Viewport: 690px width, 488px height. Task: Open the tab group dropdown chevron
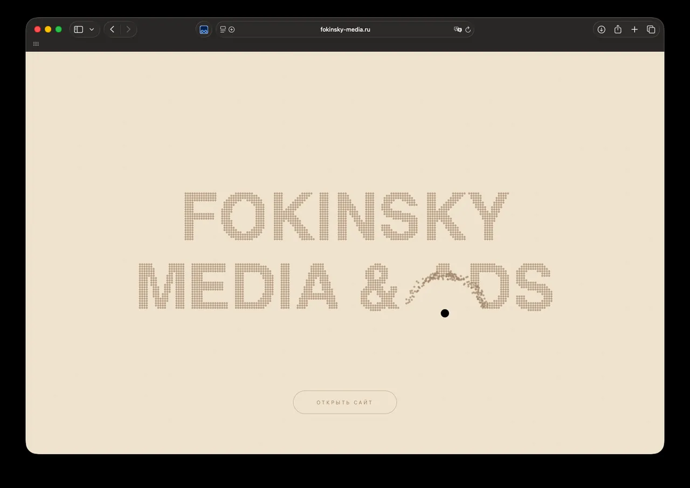pos(92,30)
